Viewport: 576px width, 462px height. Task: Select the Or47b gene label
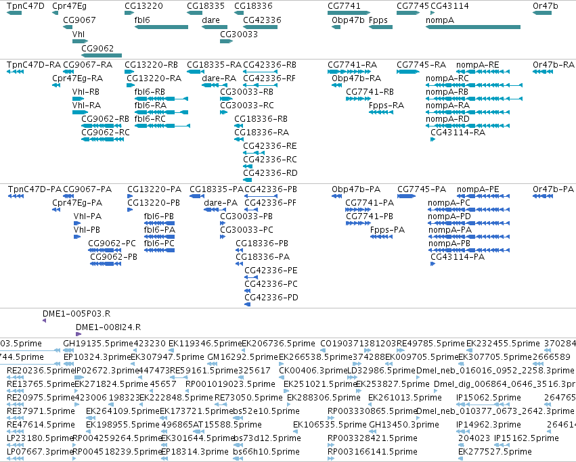546,6
